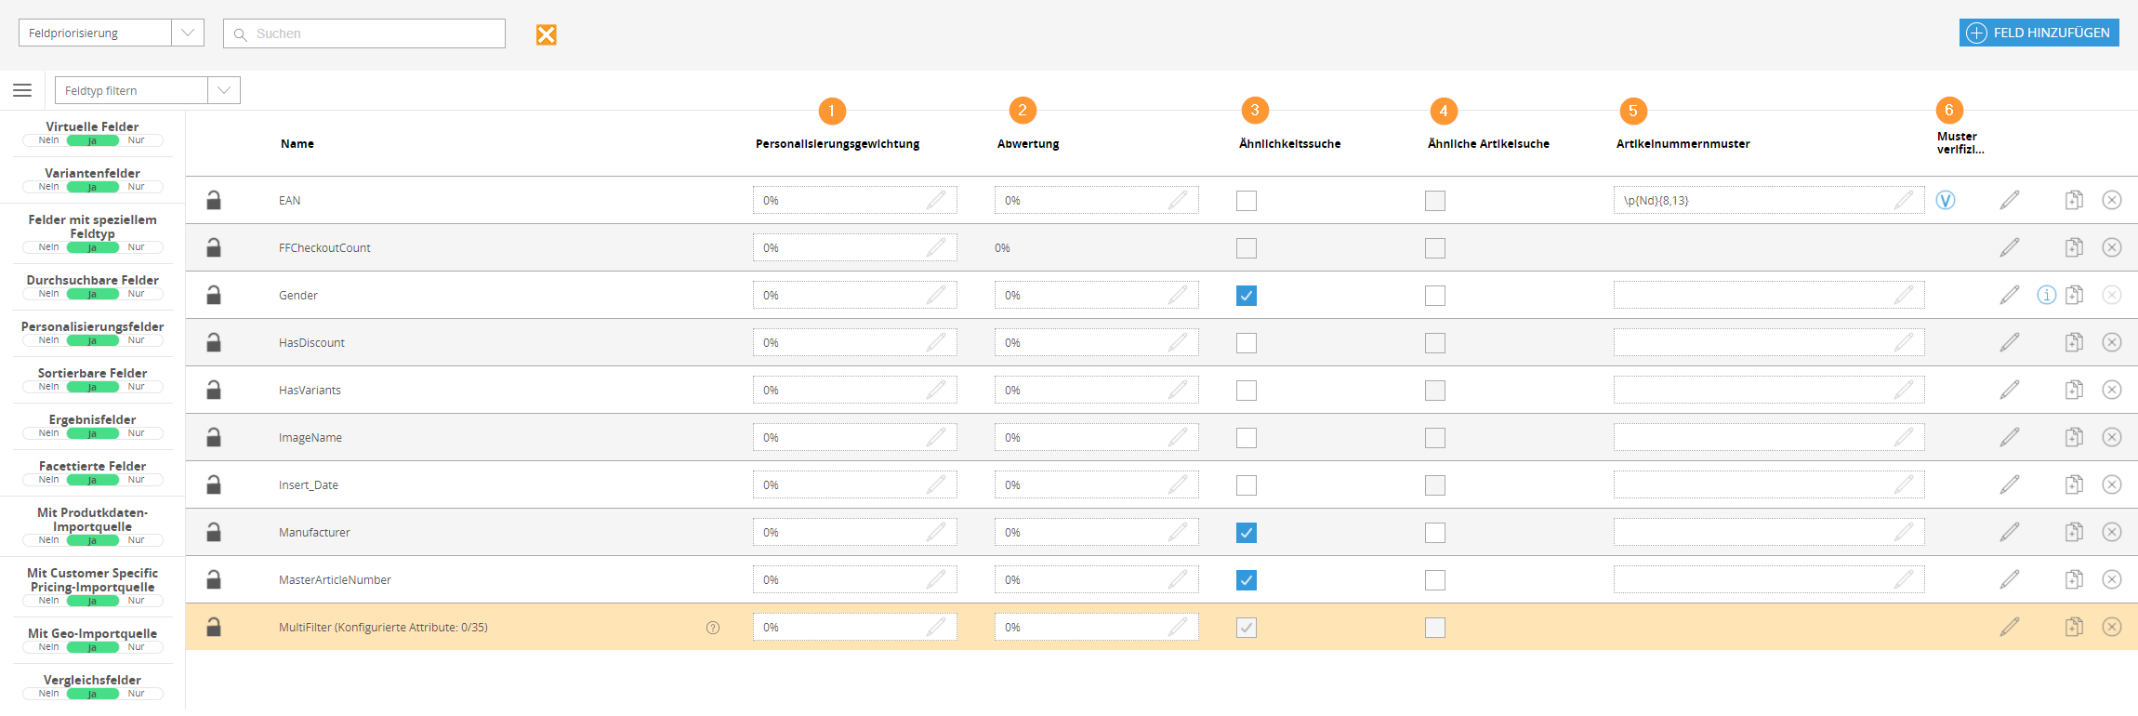Viewport: 2138px width, 716px height.
Task: Click the lock icon in the Manufacturer row
Action: (214, 532)
